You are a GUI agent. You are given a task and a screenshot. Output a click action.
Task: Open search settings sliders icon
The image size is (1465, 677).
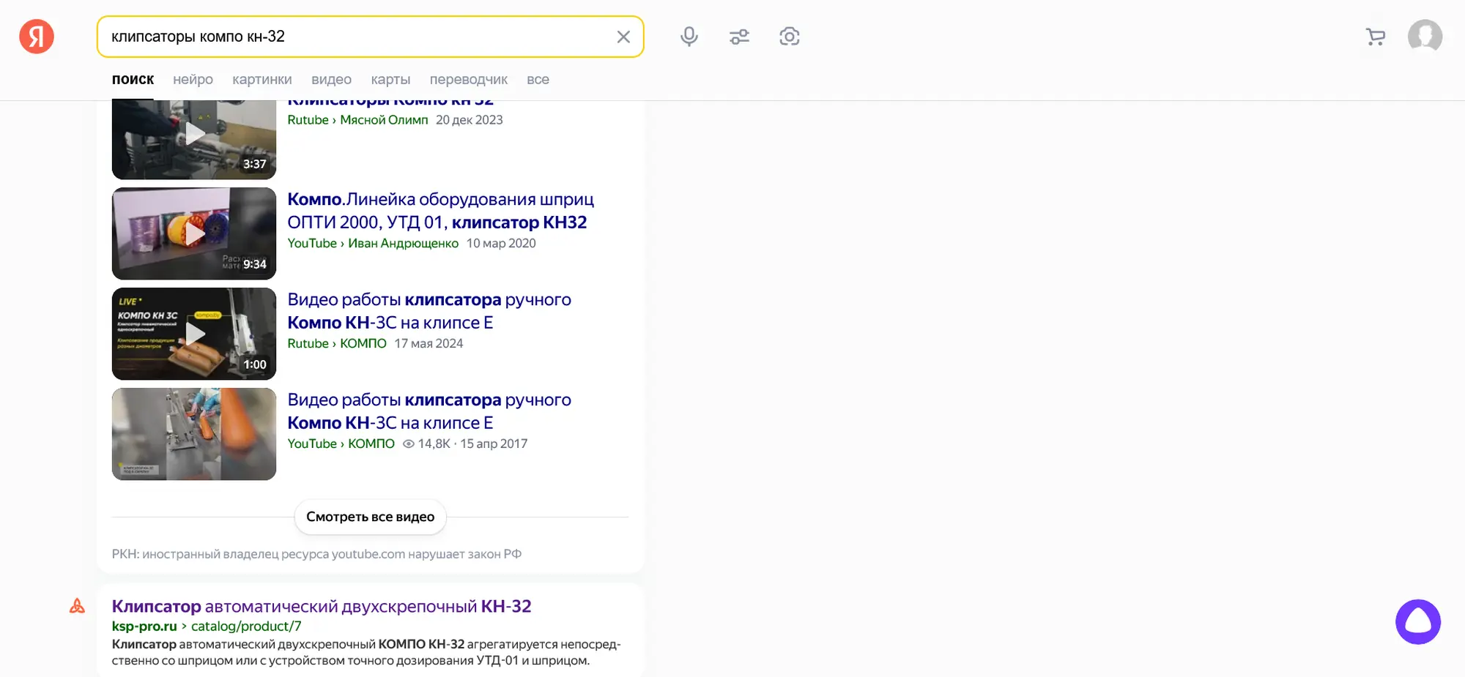pos(739,37)
